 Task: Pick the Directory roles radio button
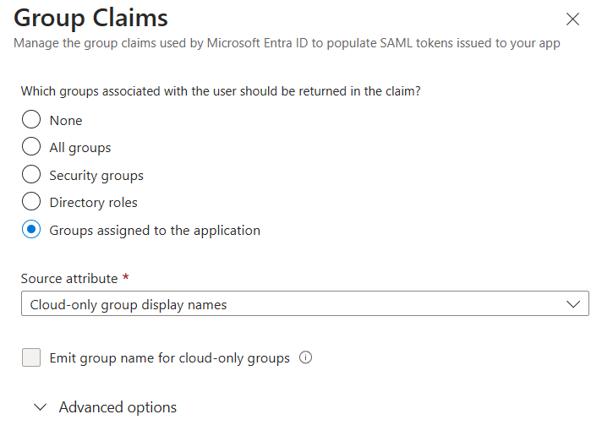tap(31, 201)
